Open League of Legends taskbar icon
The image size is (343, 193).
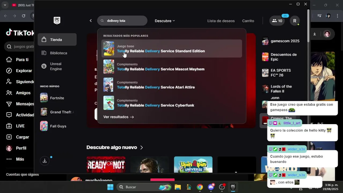(x=189, y=187)
